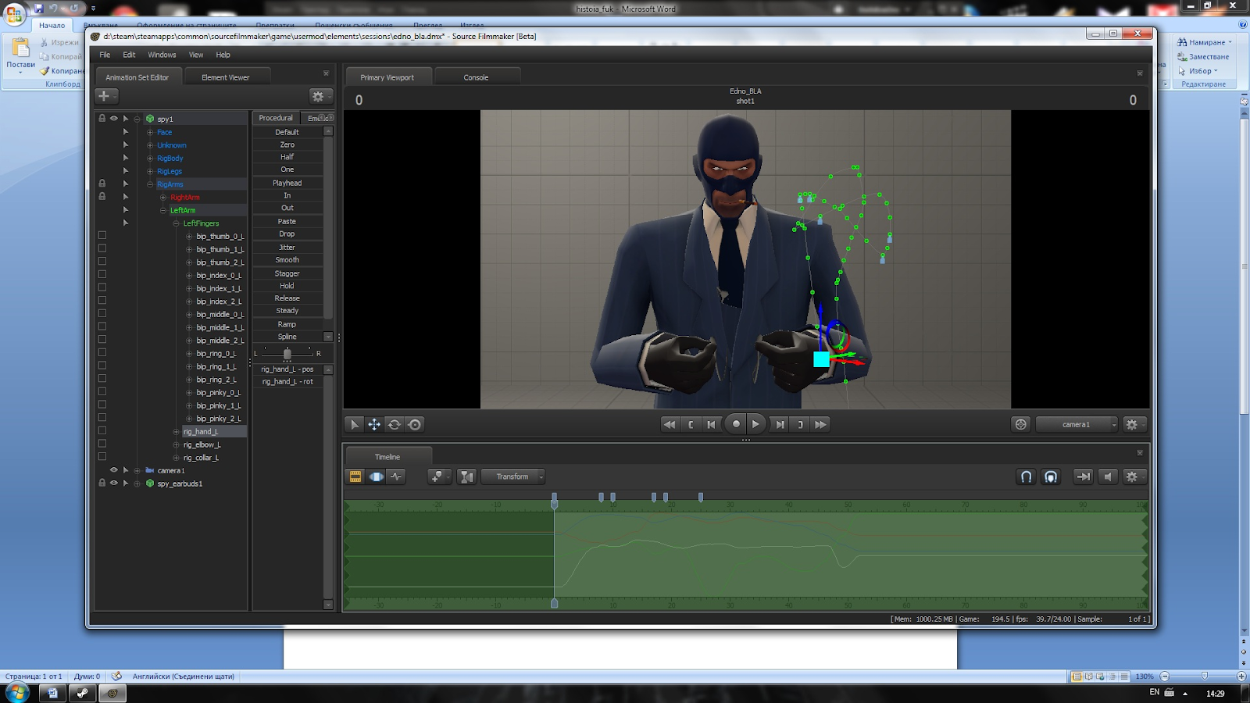Toggle lock icon on RigArms row
The image size is (1250, 703).
102,184
